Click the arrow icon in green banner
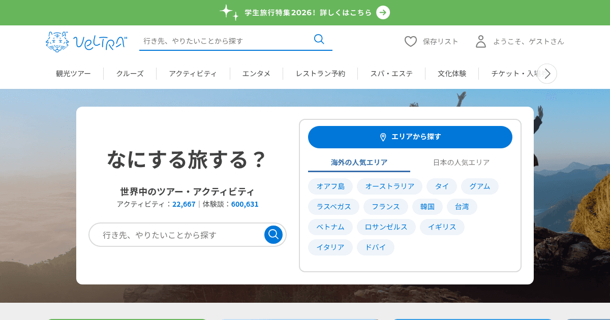The image size is (610, 320). [x=383, y=12]
